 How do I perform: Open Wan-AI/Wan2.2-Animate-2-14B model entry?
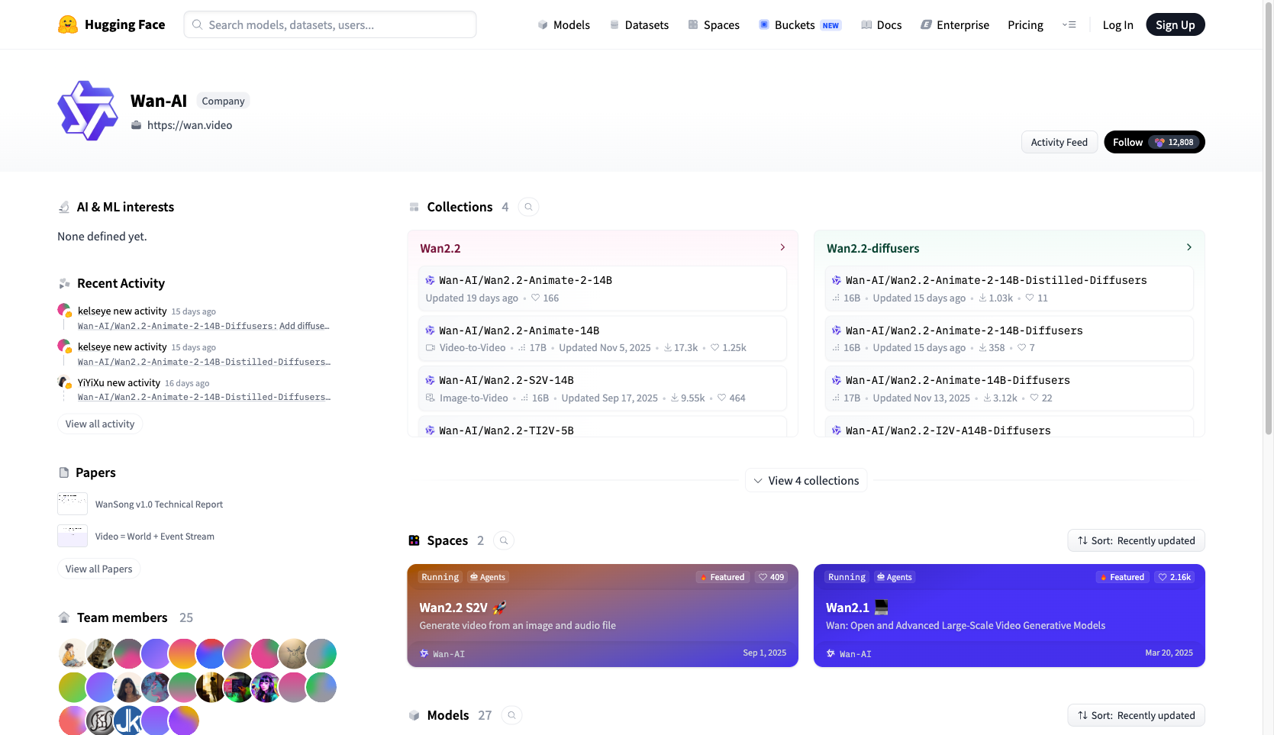tap(602, 289)
